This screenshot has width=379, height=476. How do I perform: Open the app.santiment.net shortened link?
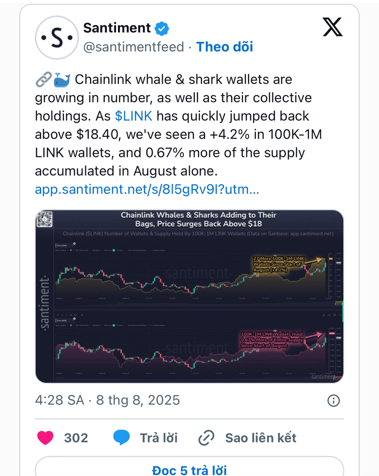click(147, 189)
